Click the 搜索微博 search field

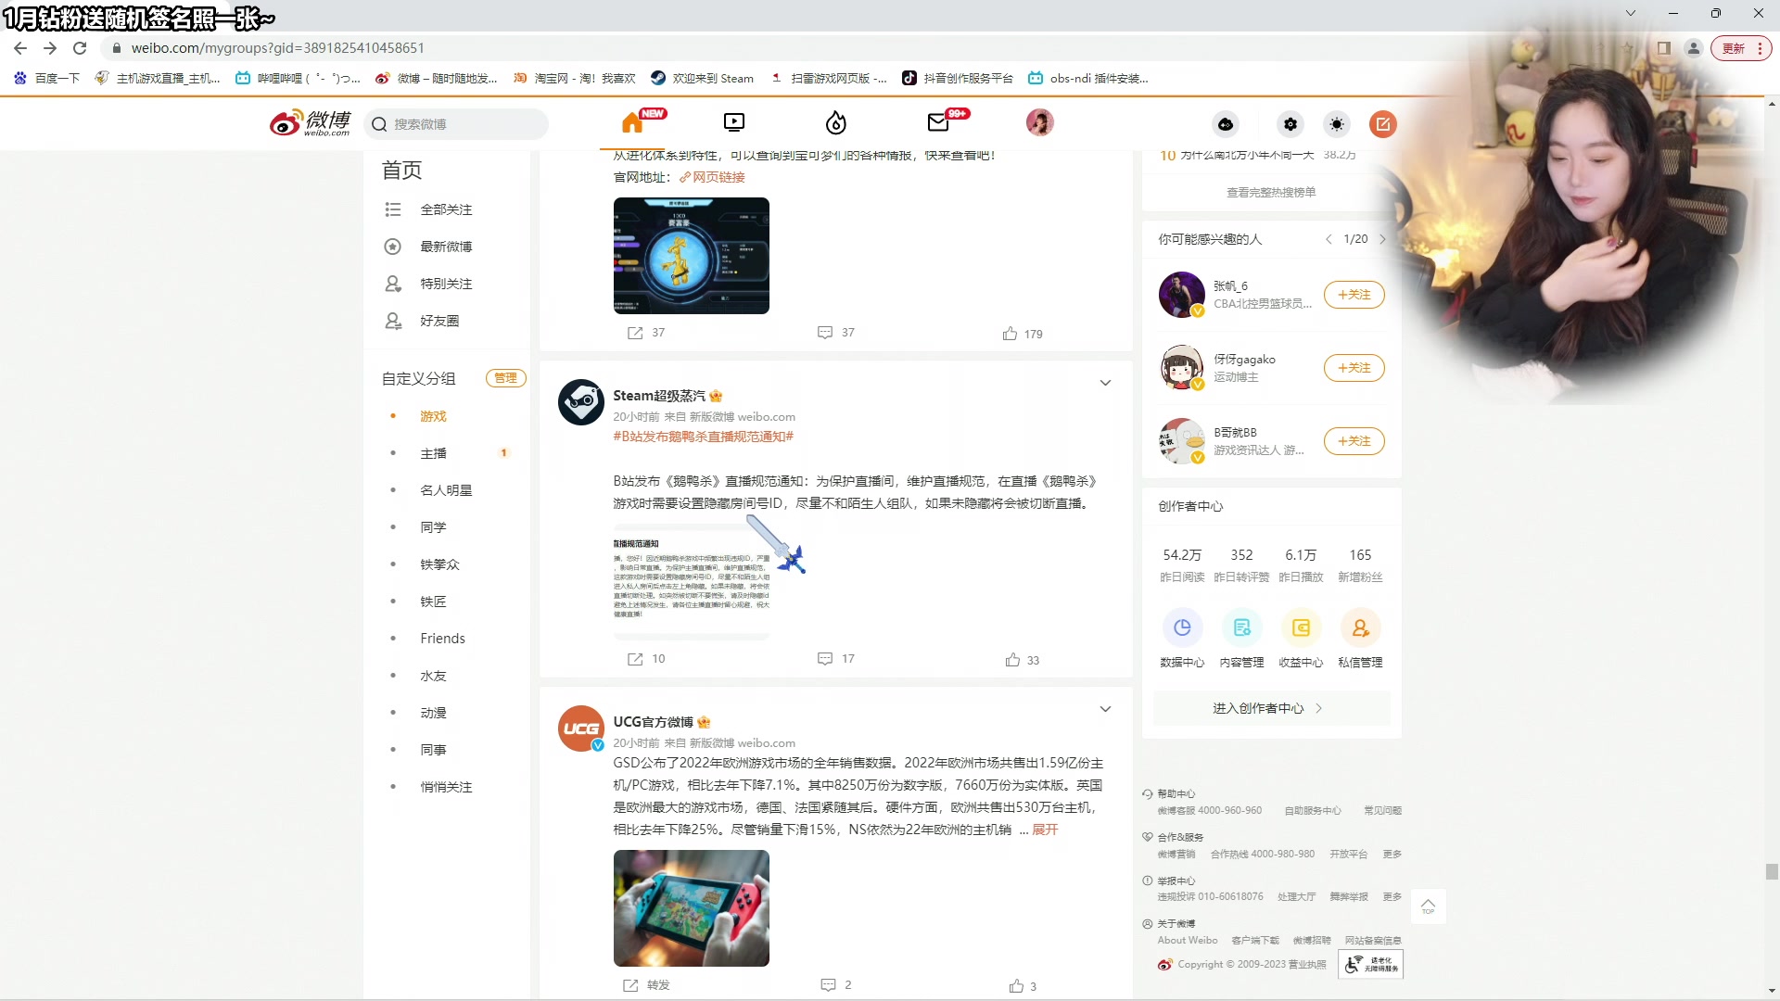(457, 124)
